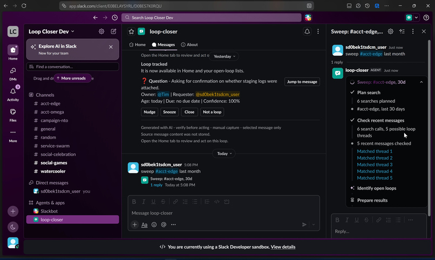435x260 pixels.
Task: Switch to the Messages tab
Action: tap(163, 44)
